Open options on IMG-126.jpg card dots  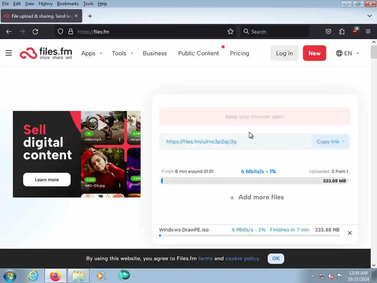(120, 185)
